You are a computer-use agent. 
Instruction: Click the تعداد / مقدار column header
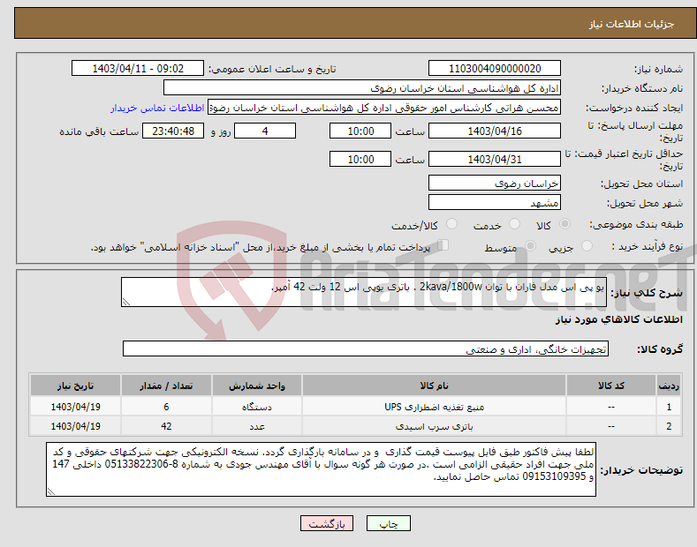(x=166, y=386)
